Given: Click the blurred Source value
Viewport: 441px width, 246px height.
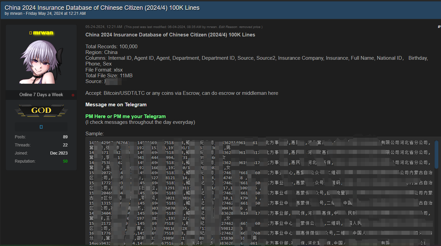Looking at the screenshot, I should pyautogui.click(x=113, y=81).
